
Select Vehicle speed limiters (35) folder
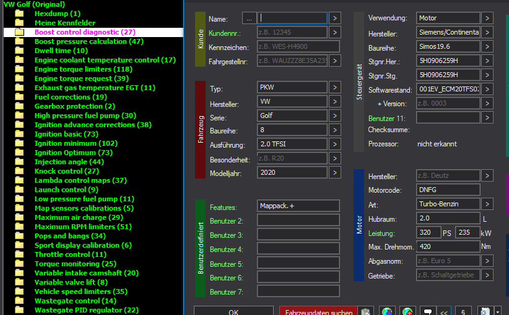[81, 292]
